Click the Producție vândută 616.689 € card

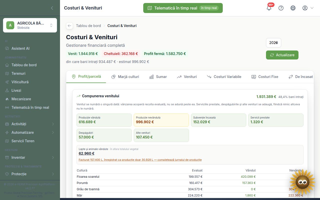coord(104,120)
